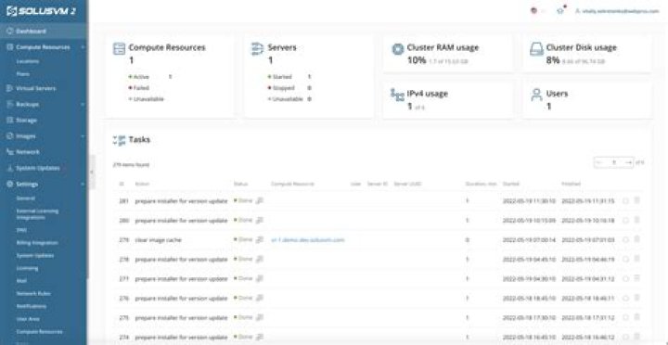Click the circular icon on task 280
This screenshot has height=345, width=668.
coord(625,220)
